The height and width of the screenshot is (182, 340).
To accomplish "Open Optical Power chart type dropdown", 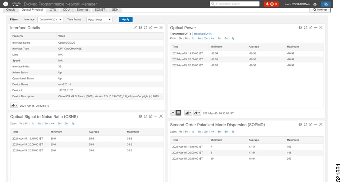I will pos(188,113).
